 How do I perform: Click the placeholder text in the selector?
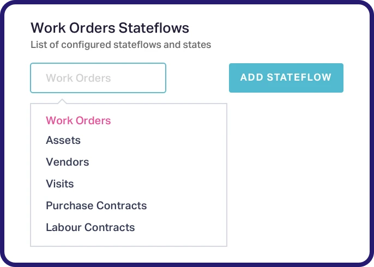[x=79, y=78]
